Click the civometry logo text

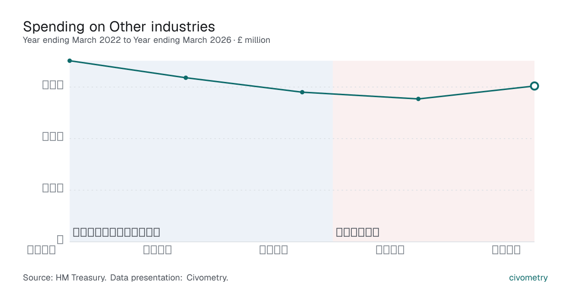(x=528, y=278)
